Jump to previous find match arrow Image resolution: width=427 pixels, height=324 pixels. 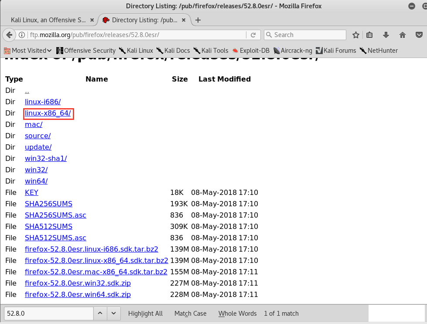click(x=100, y=314)
